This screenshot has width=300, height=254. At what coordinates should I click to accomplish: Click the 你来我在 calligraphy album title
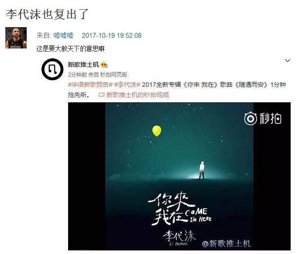tap(170, 209)
